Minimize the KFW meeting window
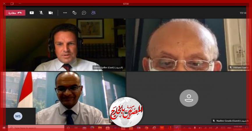This screenshot has width=252, height=131. 20,4
